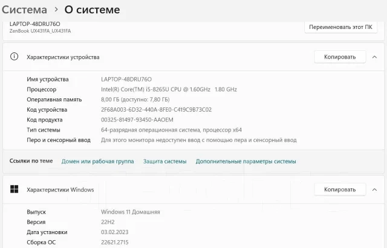The height and width of the screenshot is (248, 387).
Task: Open Дополнительные параметры системы link
Action: (246, 161)
